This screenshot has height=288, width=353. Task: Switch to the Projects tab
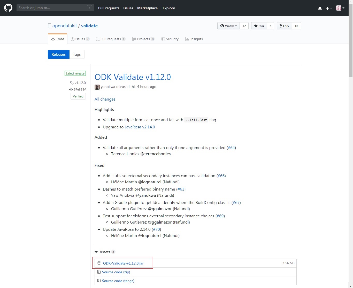(x=143, y=39)
